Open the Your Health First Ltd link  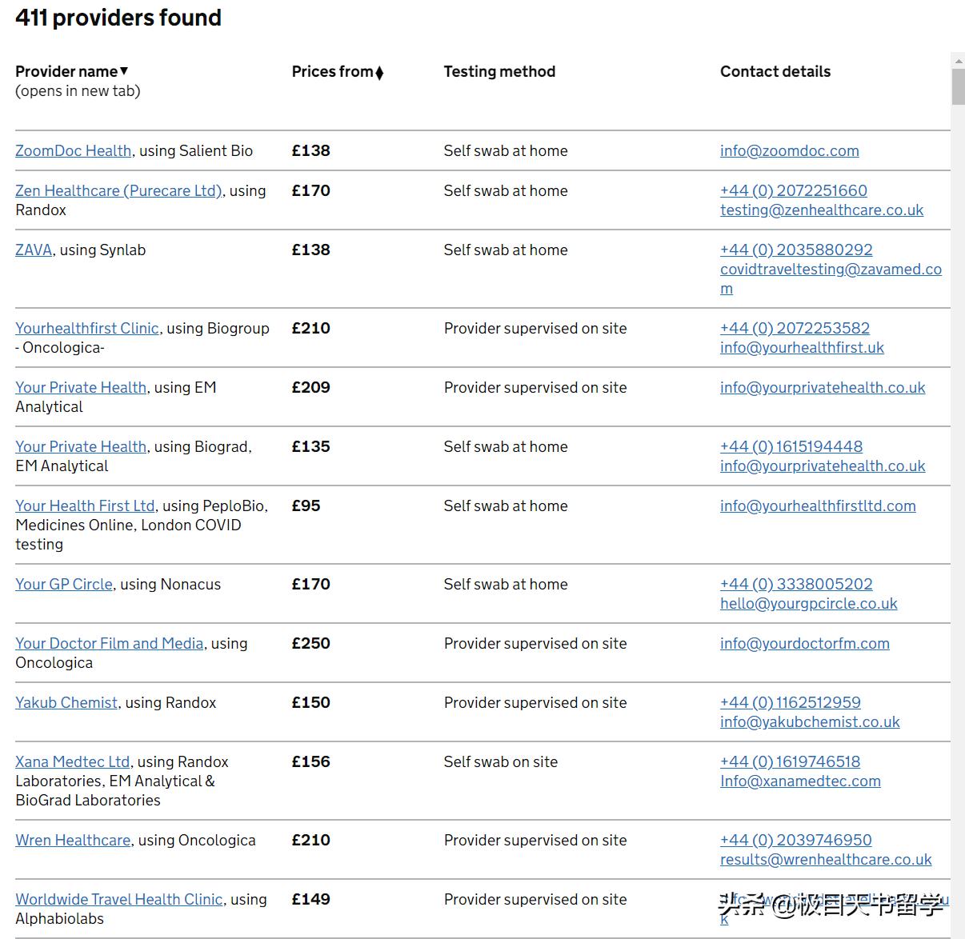[85, 505]
